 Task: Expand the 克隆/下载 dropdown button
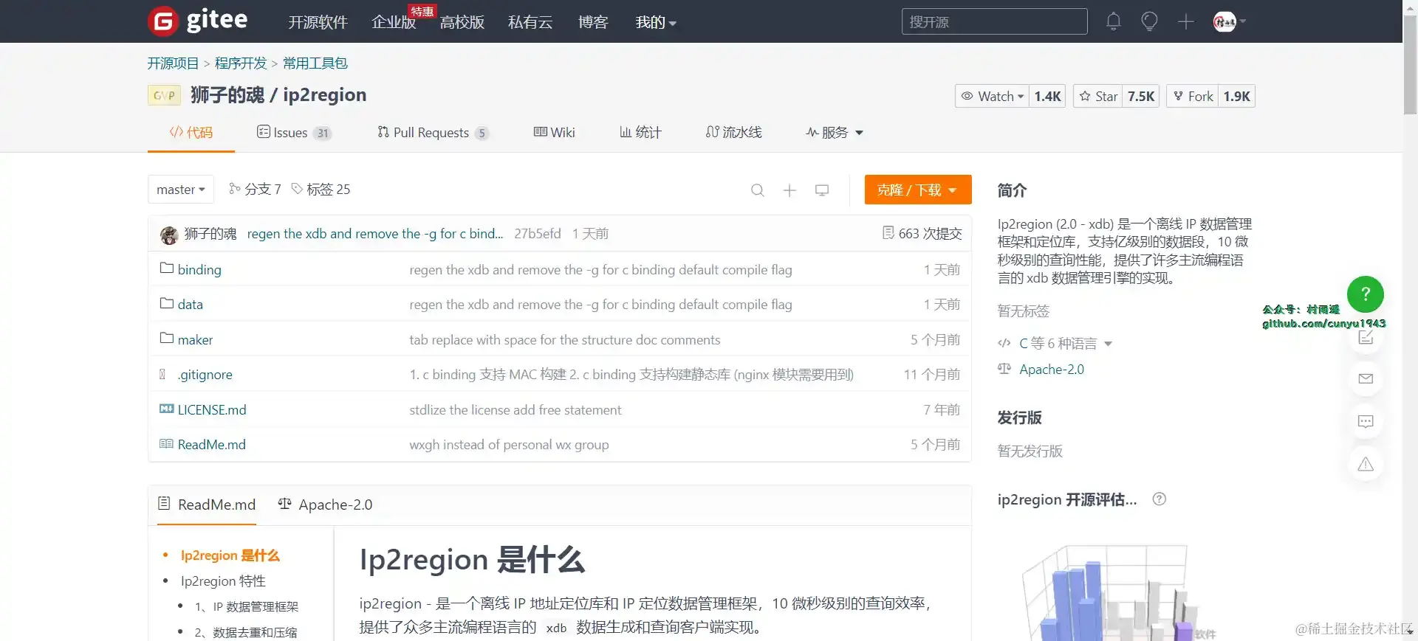(918, 190)
